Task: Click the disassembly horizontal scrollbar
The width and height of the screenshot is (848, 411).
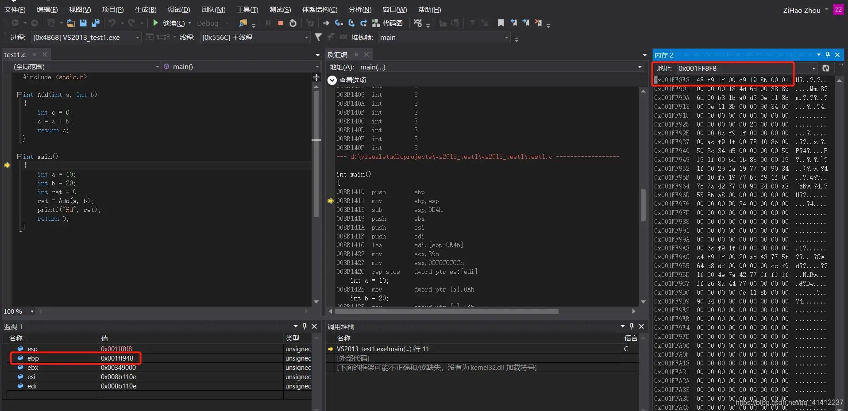Action: coord(447,311)
